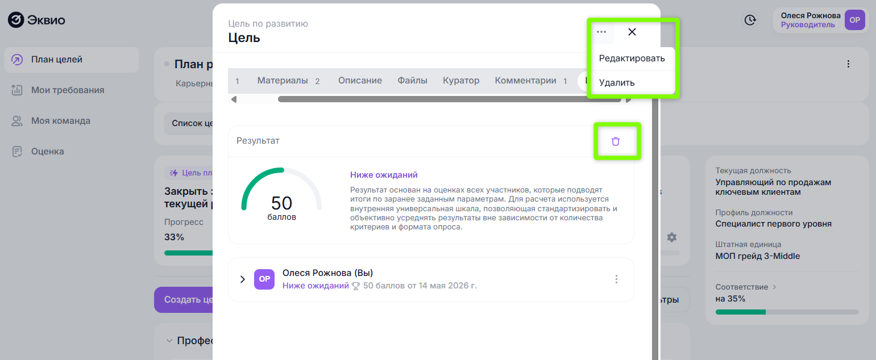
Task: Select Редактировать from the dropdown menu
Action: 632,58
